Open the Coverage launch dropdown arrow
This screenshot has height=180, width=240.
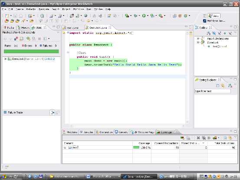tap(131, 16)
